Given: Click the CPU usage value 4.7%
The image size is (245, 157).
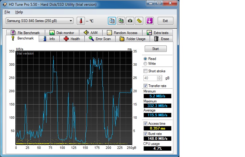Looking at the screenshot, I should click(x=157, y=149).
